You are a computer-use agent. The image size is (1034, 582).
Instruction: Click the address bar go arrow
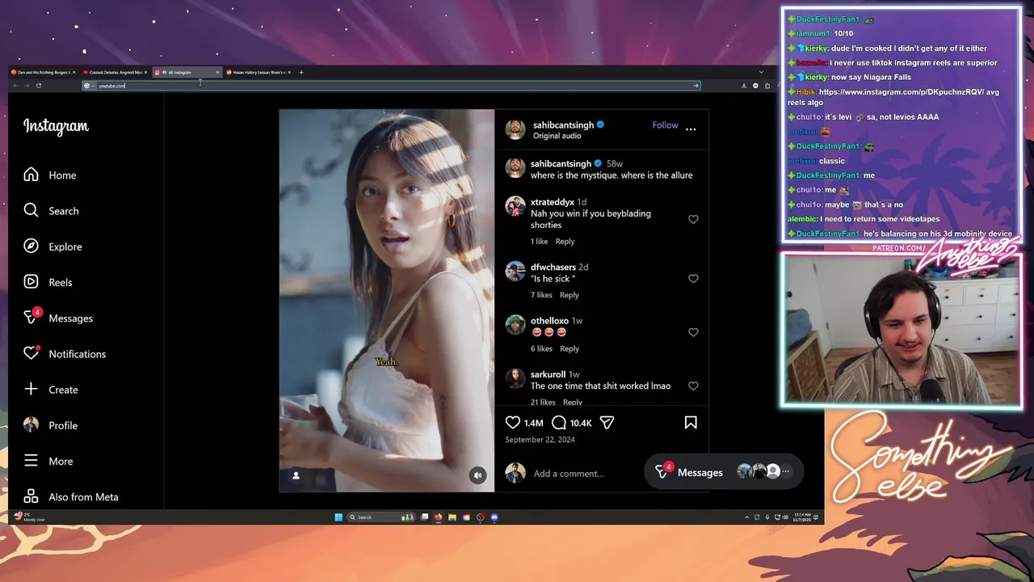(x=696, y=86)
